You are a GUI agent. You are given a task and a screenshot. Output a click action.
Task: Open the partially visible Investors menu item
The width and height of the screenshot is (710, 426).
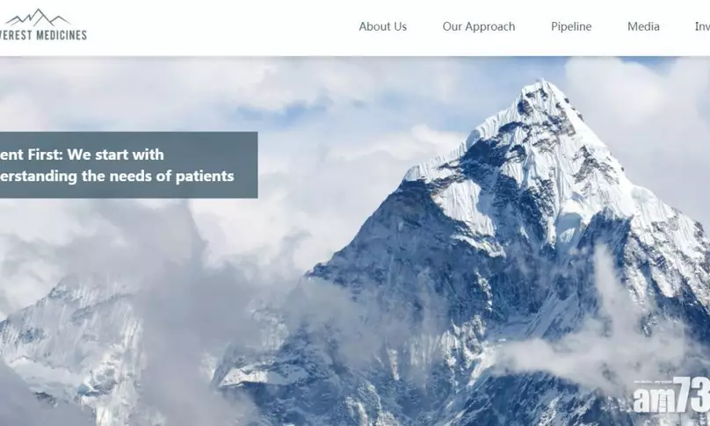click(702, 26)
